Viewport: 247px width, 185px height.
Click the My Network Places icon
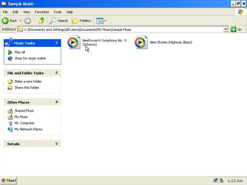(x=10, y=129)
